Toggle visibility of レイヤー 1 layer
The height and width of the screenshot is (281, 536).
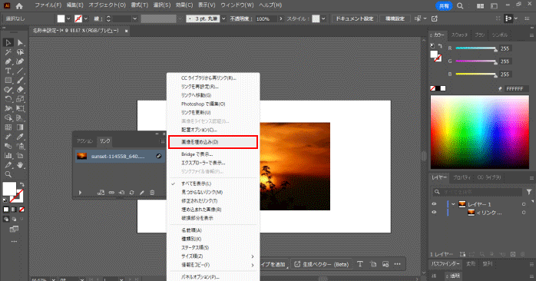pyautogui.click(x=434, y=204)
